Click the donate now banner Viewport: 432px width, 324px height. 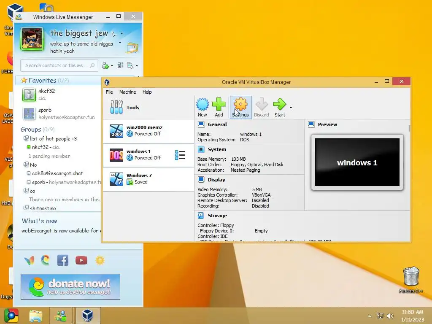pyautogui.click(x=70, y=287)
